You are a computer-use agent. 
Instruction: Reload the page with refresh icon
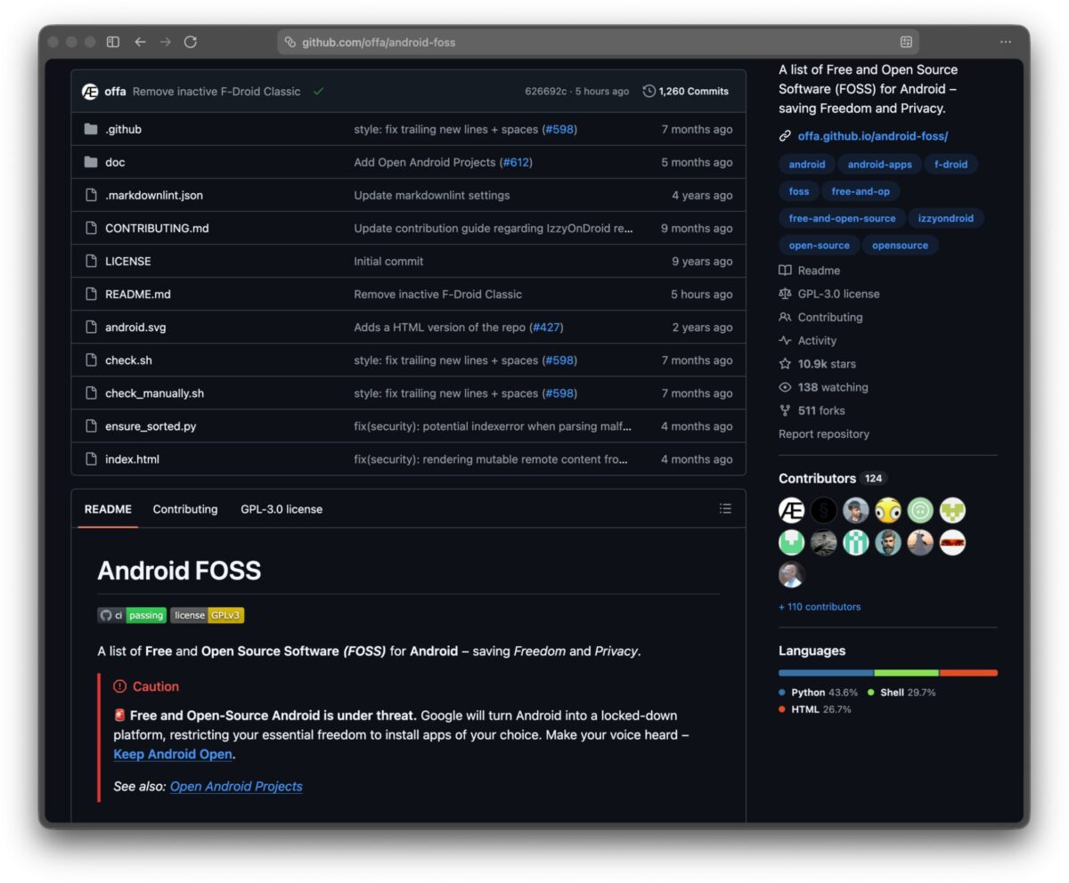pyautogui.click(x=190, y=42)
